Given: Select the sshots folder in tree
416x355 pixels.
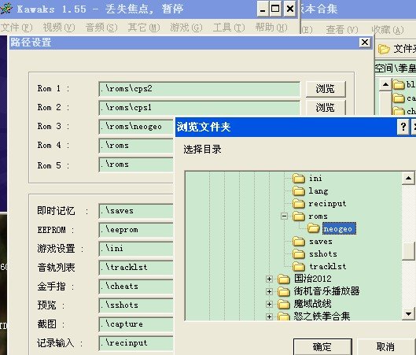Looking at the screenshot, I should (x=323, y=254).
